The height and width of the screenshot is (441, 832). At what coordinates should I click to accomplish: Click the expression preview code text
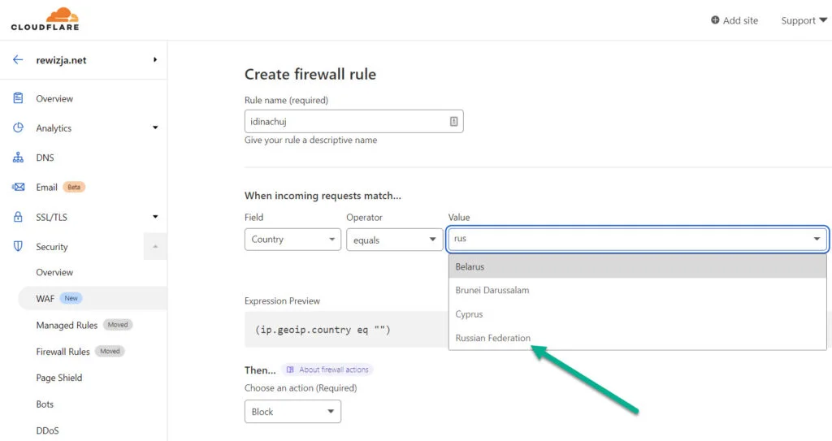coord(323,330)
